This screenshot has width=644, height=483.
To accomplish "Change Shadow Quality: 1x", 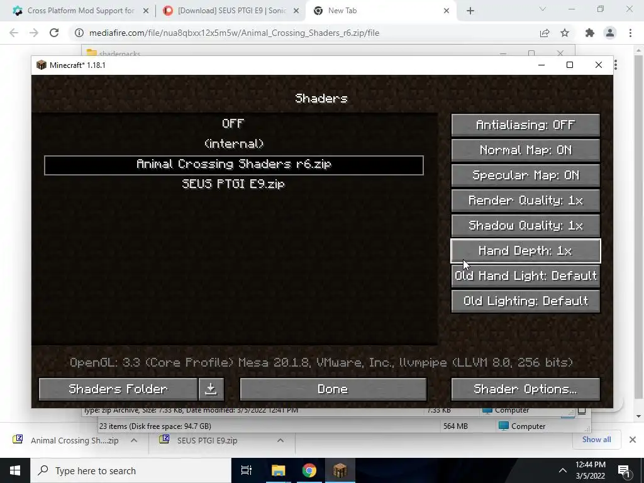I will pyautogui.click(x=525, y=226).
